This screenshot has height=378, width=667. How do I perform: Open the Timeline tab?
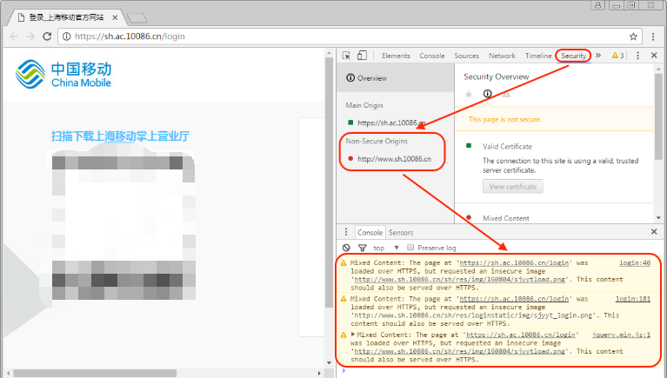[x=538, y=56]
